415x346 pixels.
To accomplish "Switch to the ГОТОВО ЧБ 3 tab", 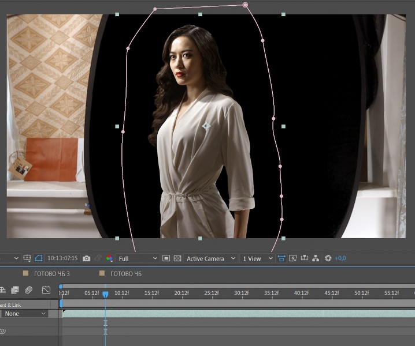I will point(52,273).
